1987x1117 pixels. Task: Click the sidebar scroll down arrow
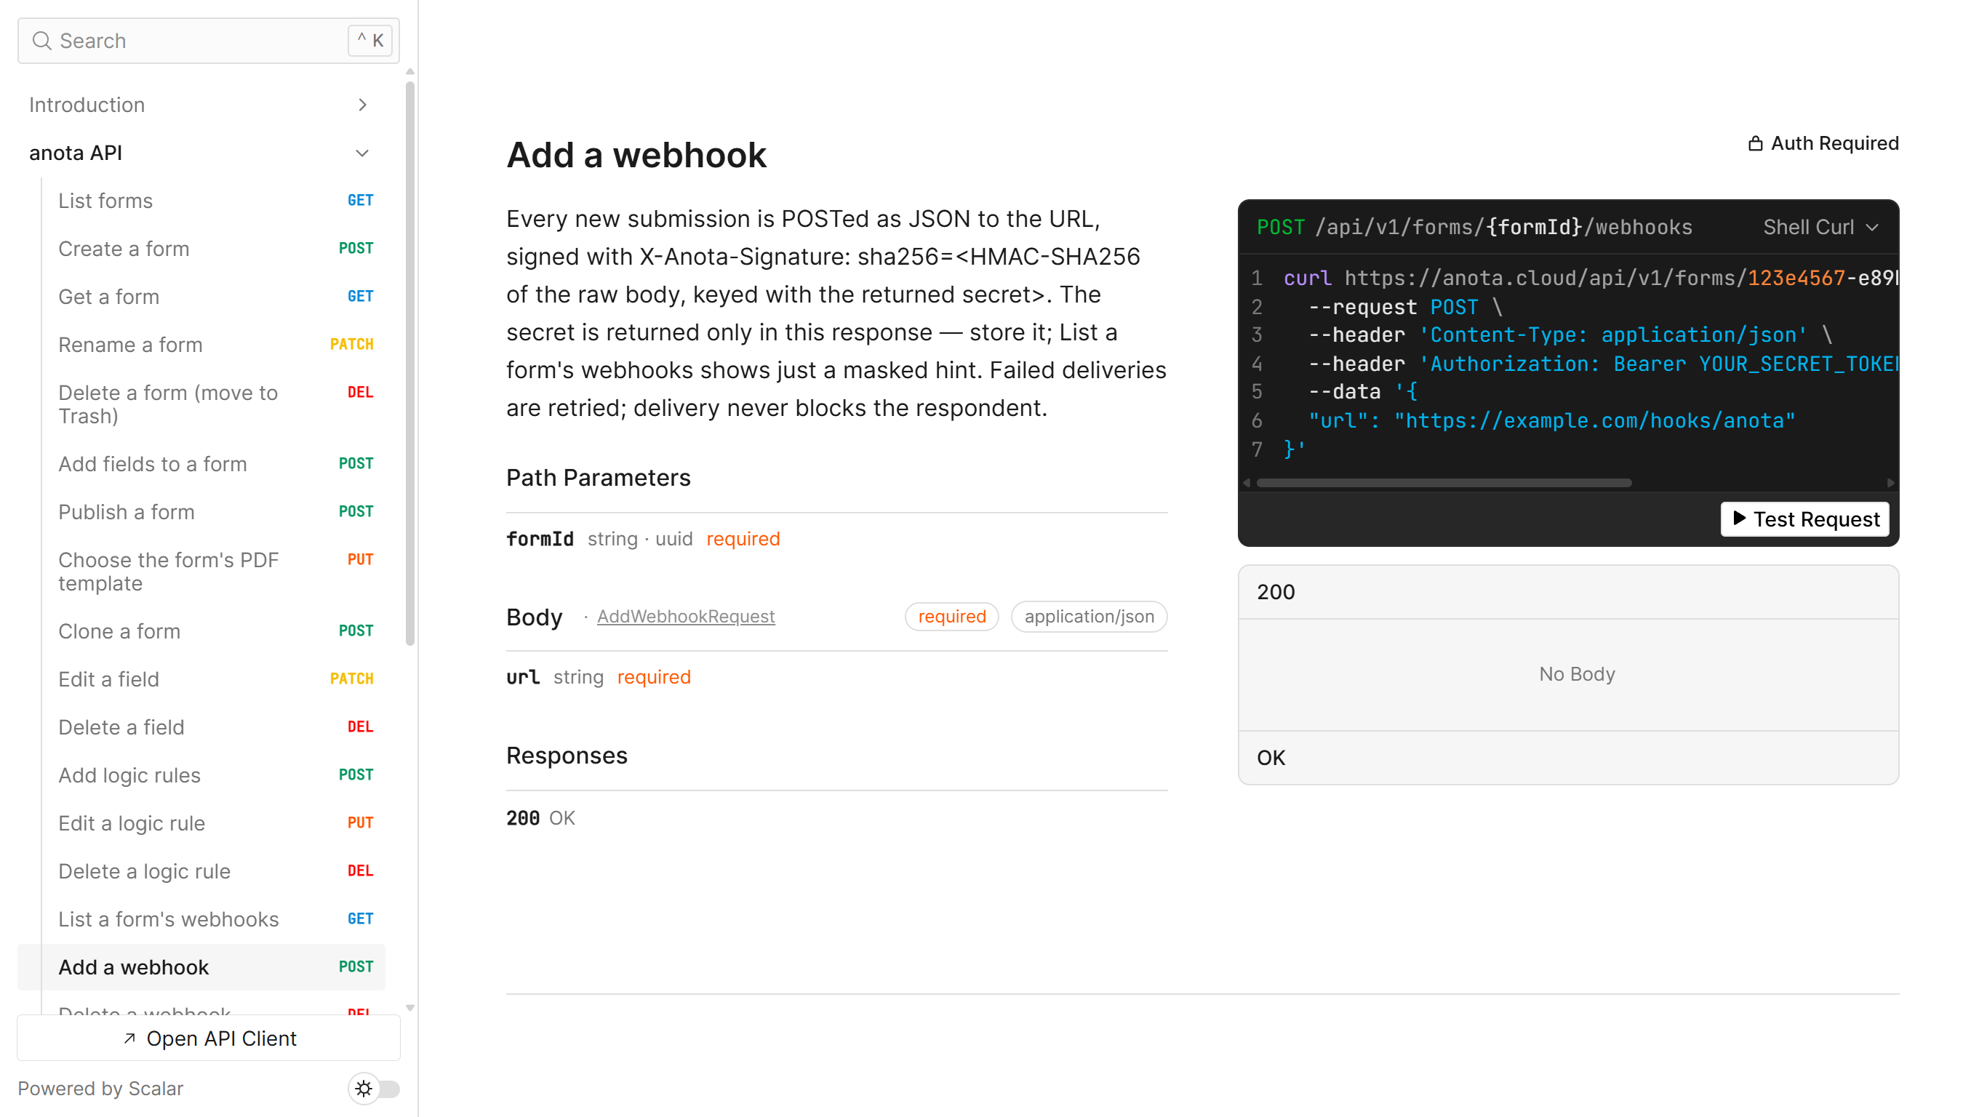tap(410, 1007)
